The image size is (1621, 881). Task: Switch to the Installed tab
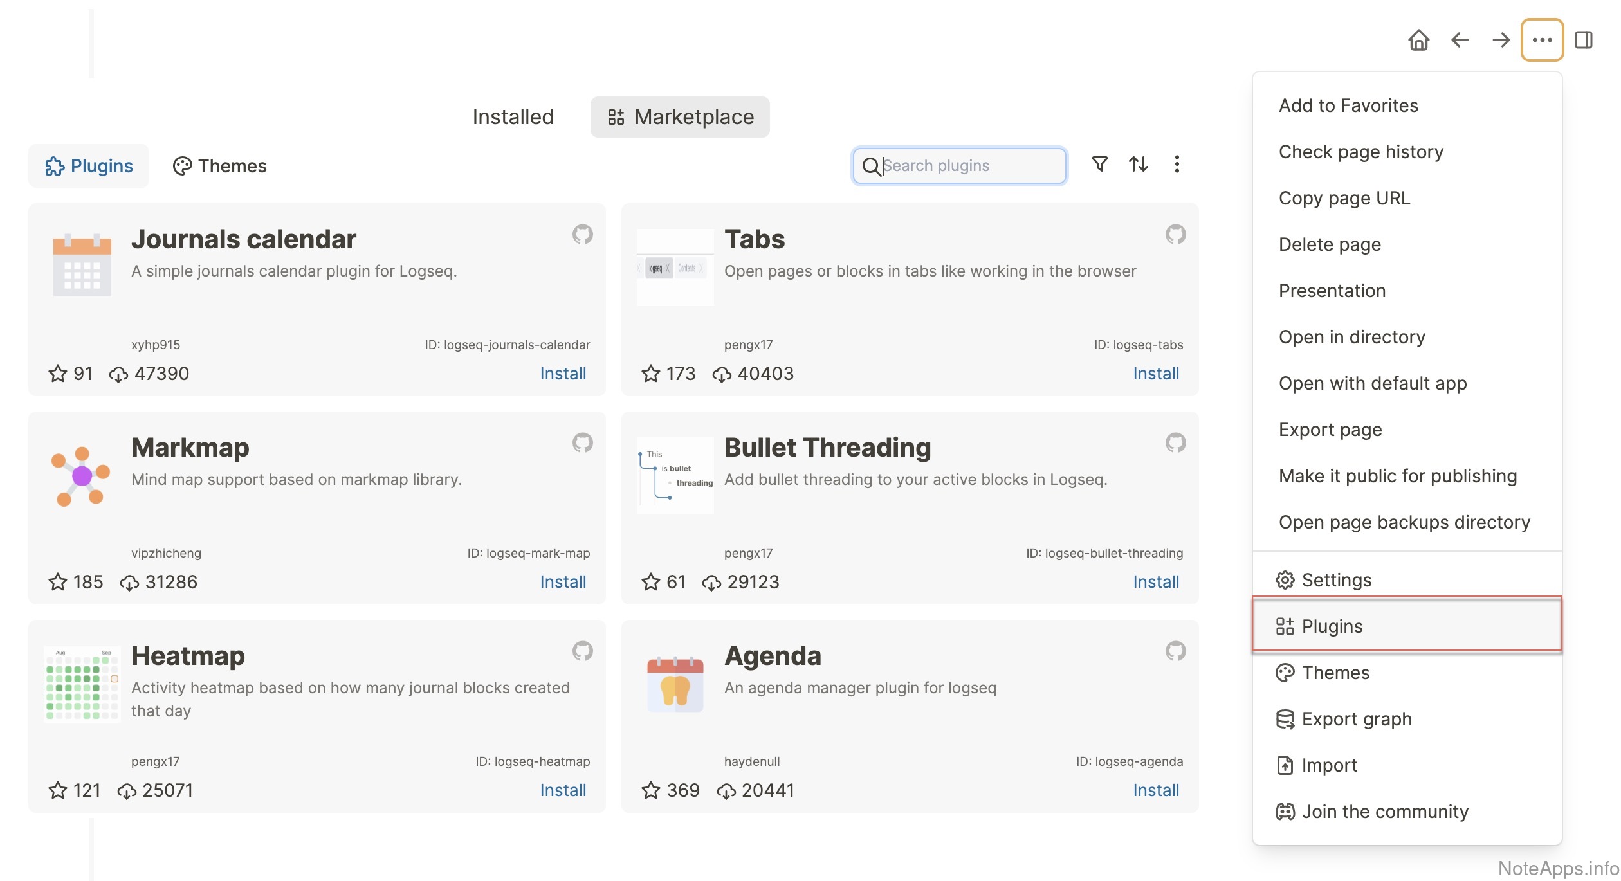513,117
